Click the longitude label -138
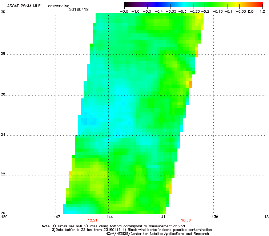269x236 pixels. (214, 217)
